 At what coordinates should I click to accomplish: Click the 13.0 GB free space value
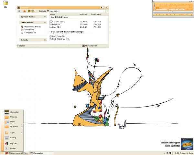click(97, 24)
